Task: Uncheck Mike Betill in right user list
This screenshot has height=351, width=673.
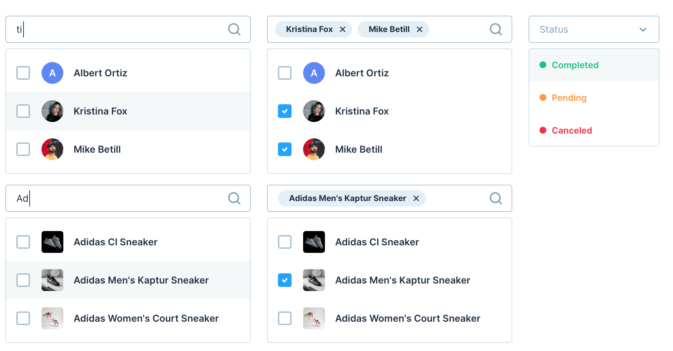Action: tap(285, 149)
